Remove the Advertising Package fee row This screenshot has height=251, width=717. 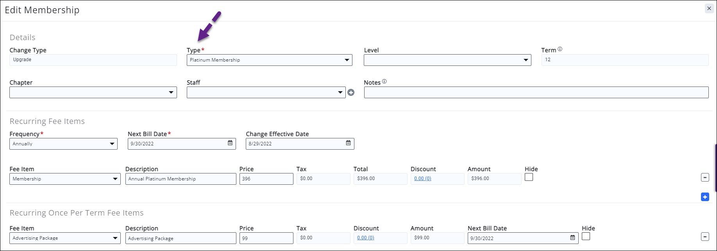click(x=705, y=237)
